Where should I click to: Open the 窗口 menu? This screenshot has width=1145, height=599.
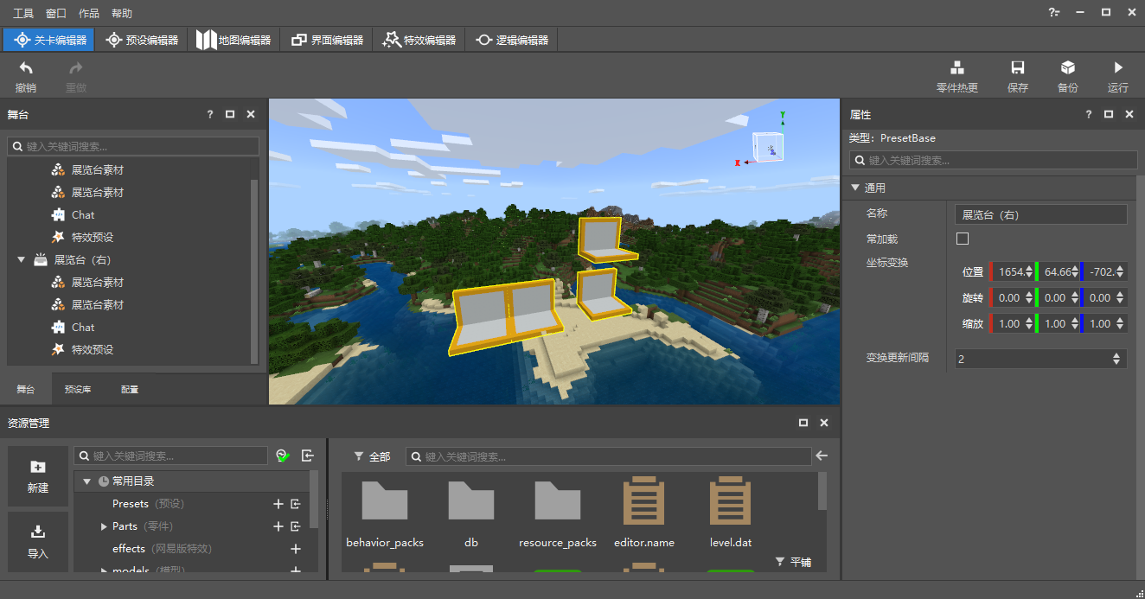coord(56,14)
